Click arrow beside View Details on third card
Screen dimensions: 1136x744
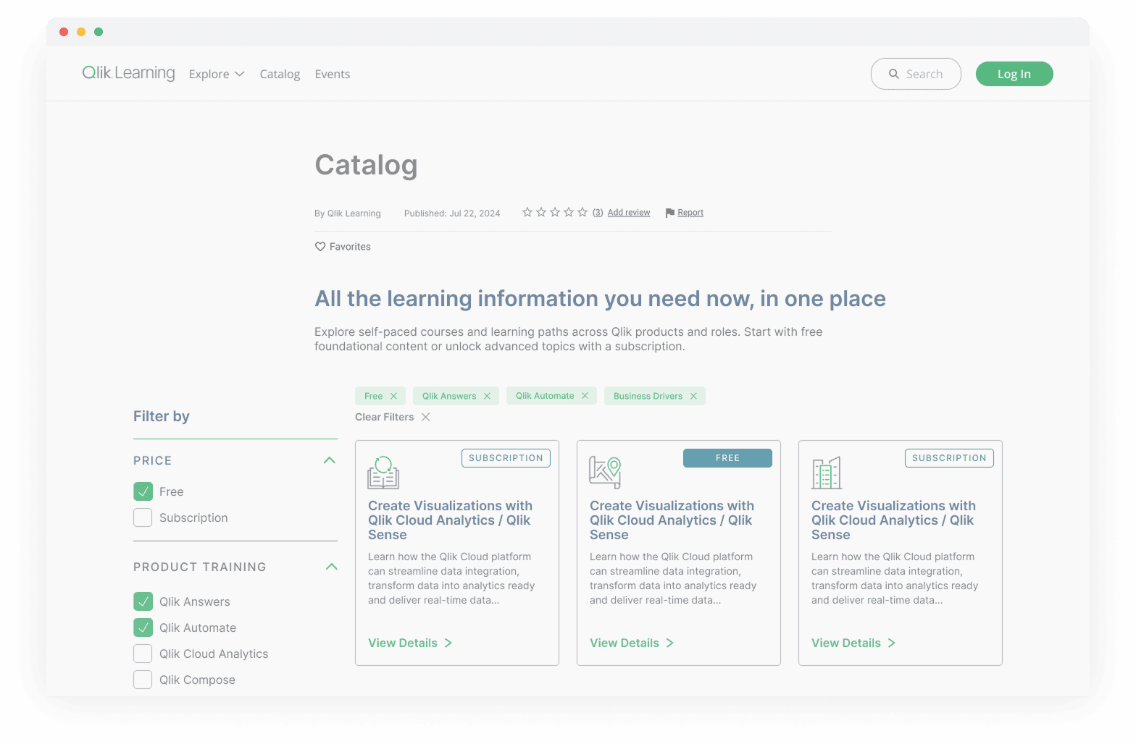pos(892,643)
